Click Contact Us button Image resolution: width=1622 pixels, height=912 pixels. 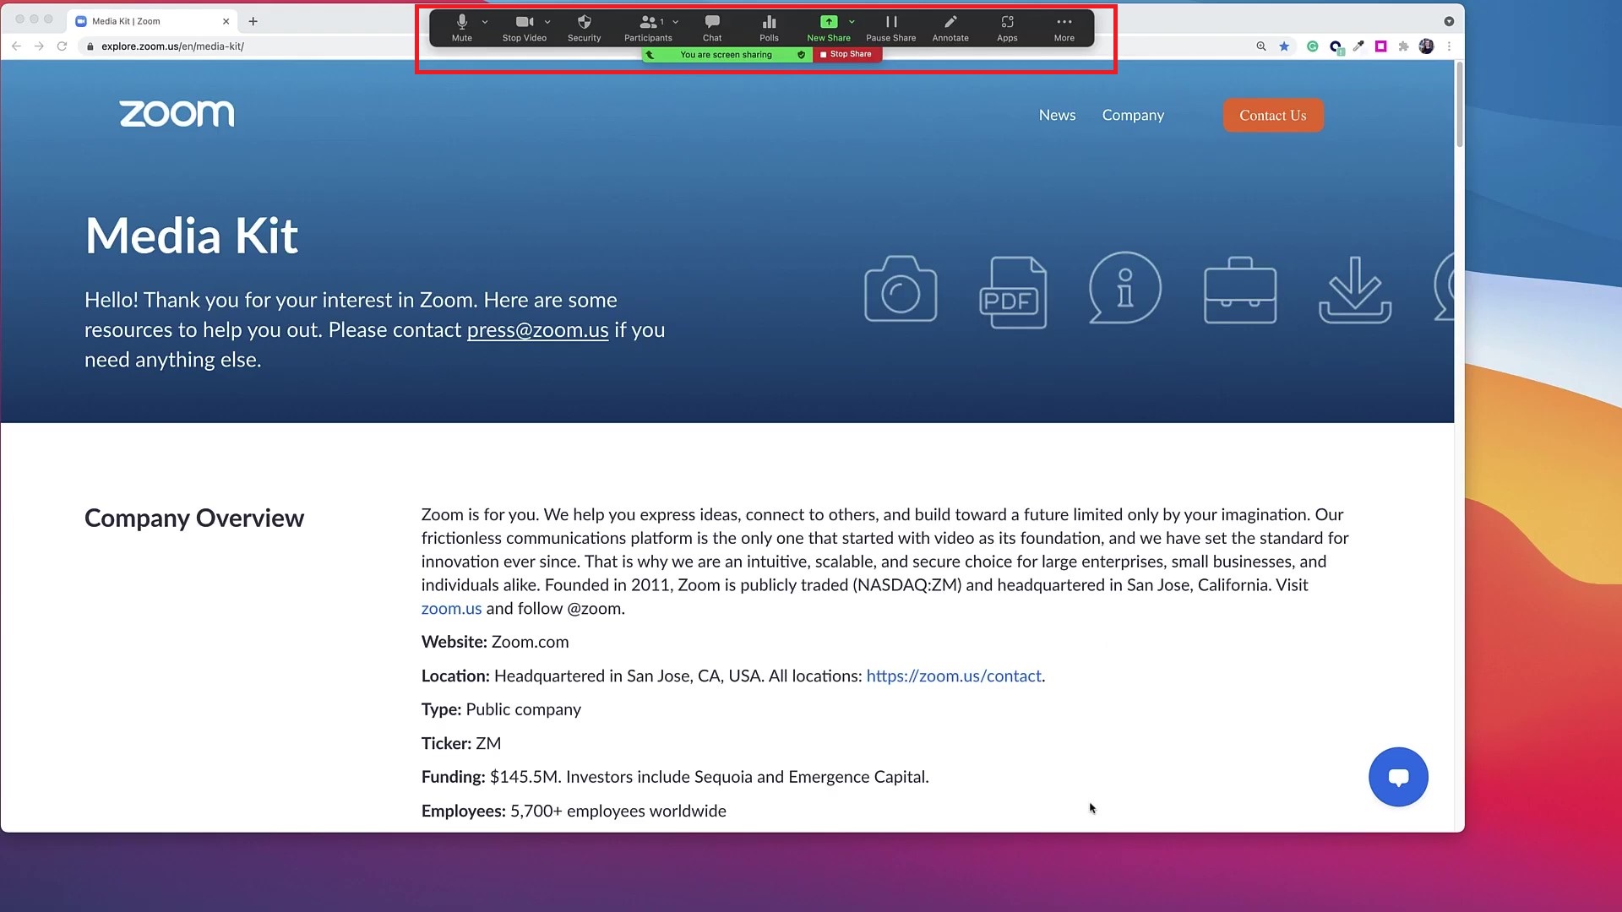(1272, 115)
